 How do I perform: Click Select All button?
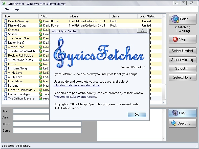[182, 68]
